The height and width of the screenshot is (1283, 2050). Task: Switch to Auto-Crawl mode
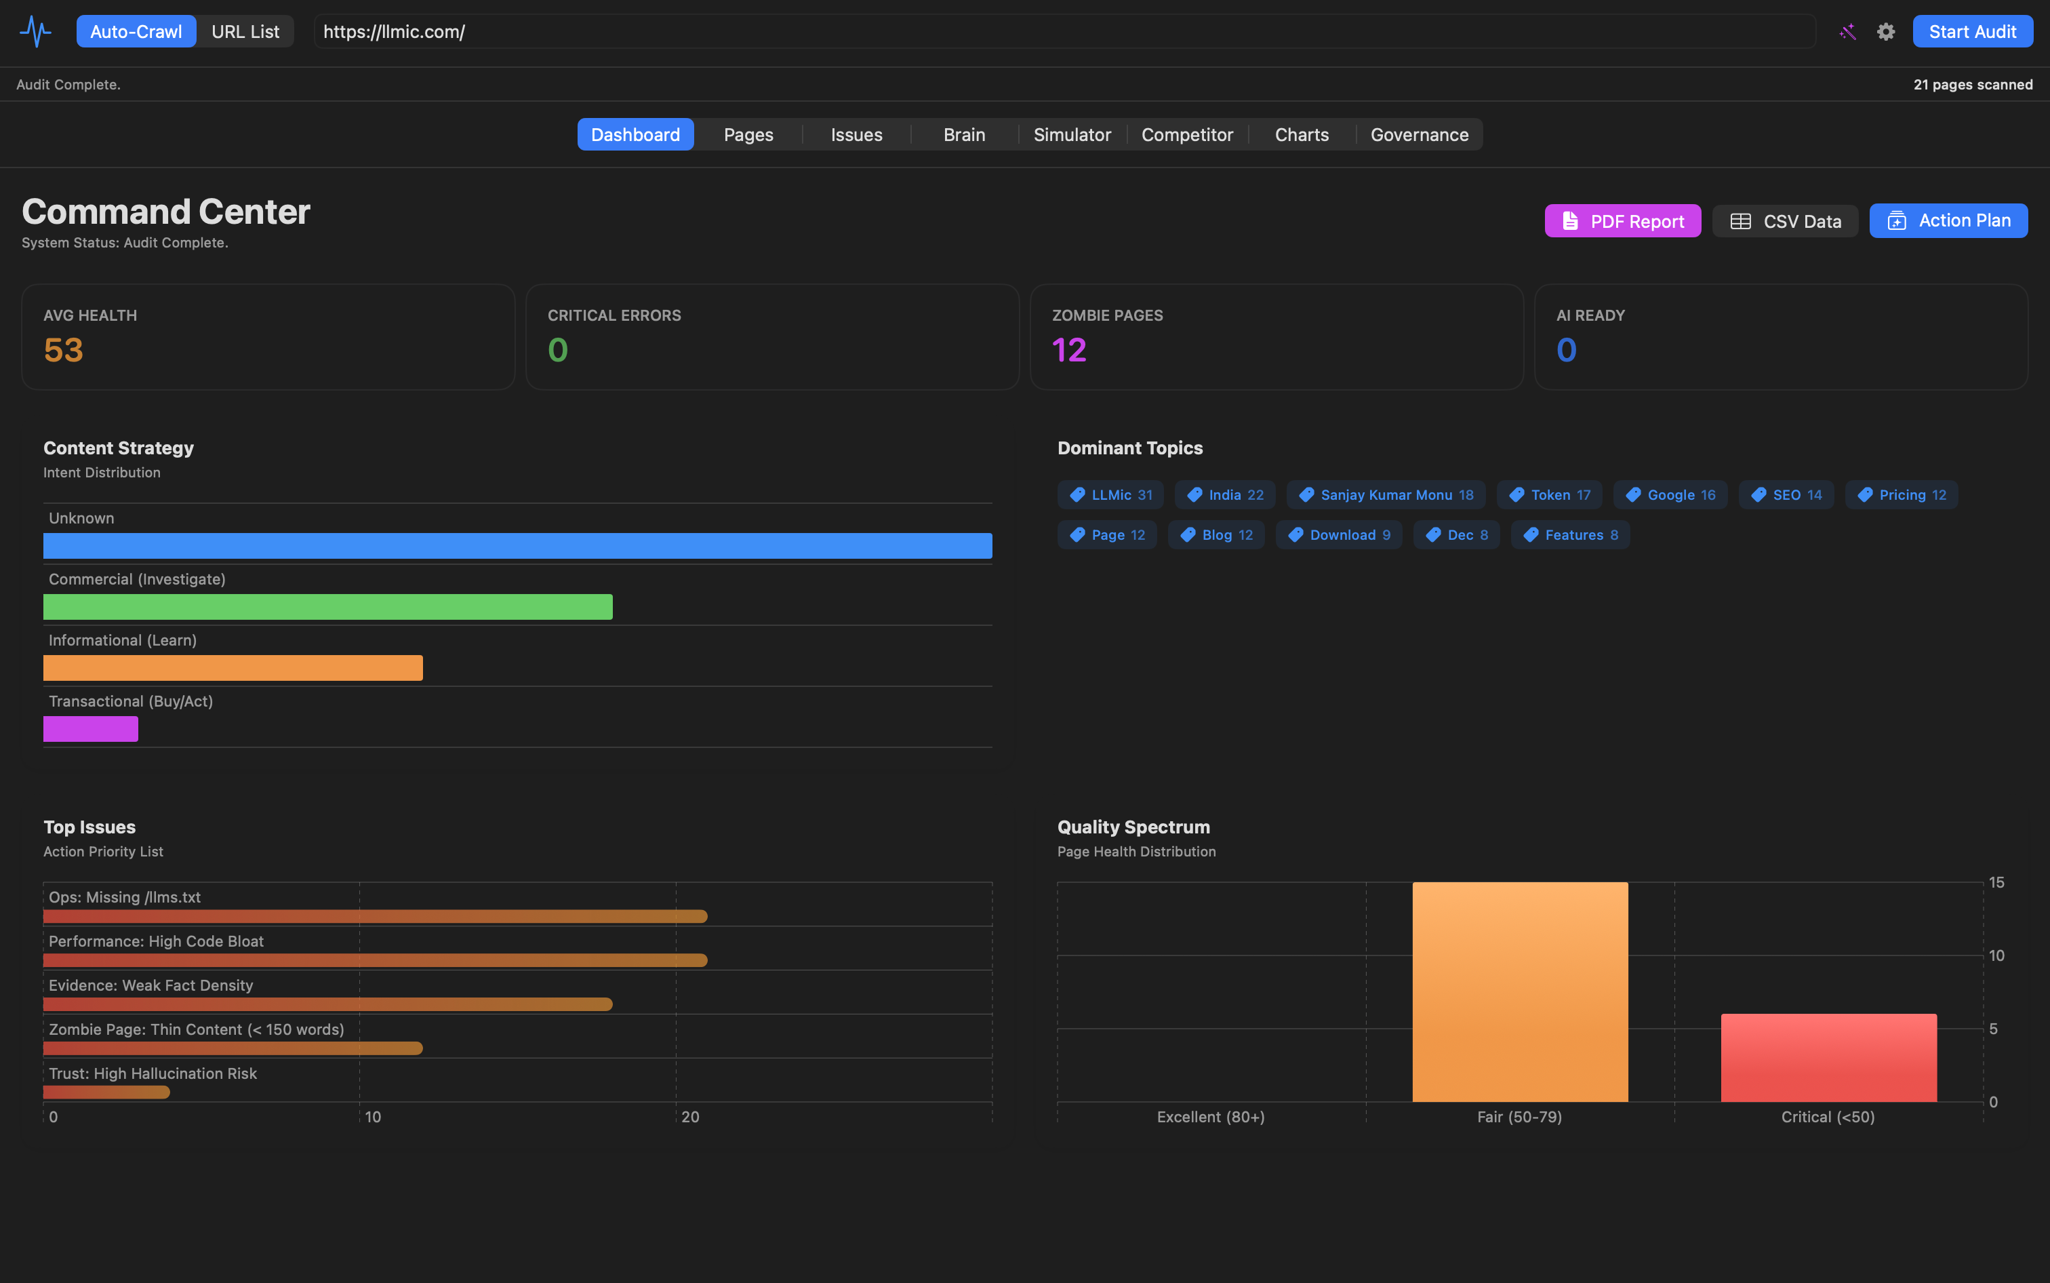click(x=136, y=33)
